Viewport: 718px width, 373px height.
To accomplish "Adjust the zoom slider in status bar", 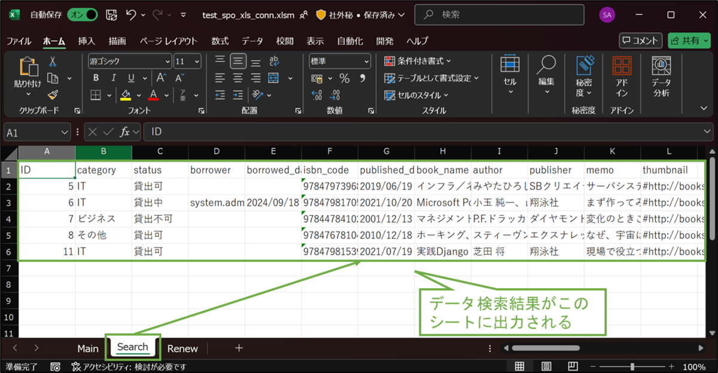I will (x=632, y=366).
